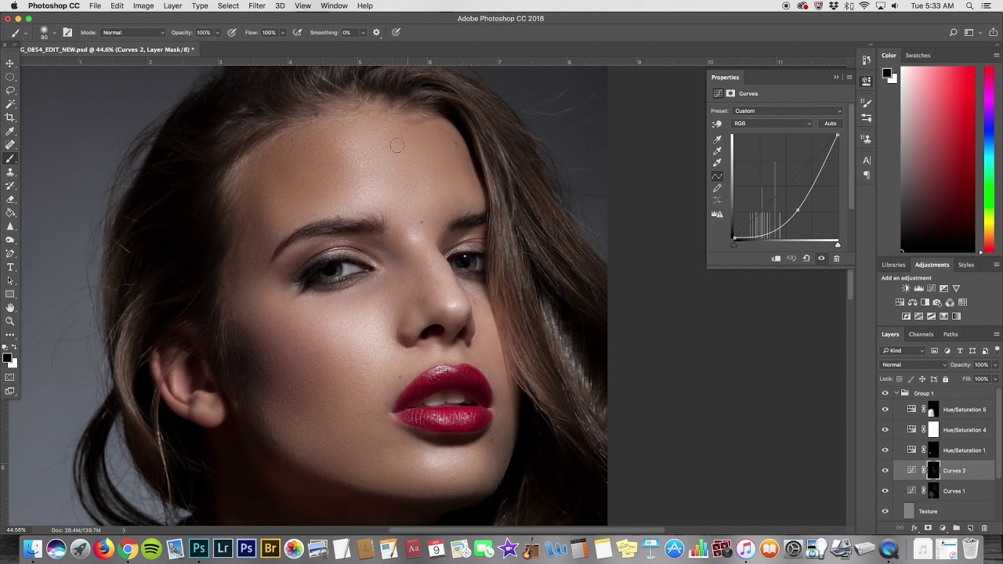Switch to the Swatches tab
This screenshot has width=1003, height=564.
(918, 56)
